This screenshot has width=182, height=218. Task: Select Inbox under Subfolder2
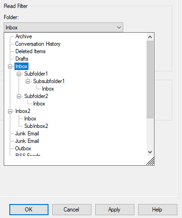point(39,104)
